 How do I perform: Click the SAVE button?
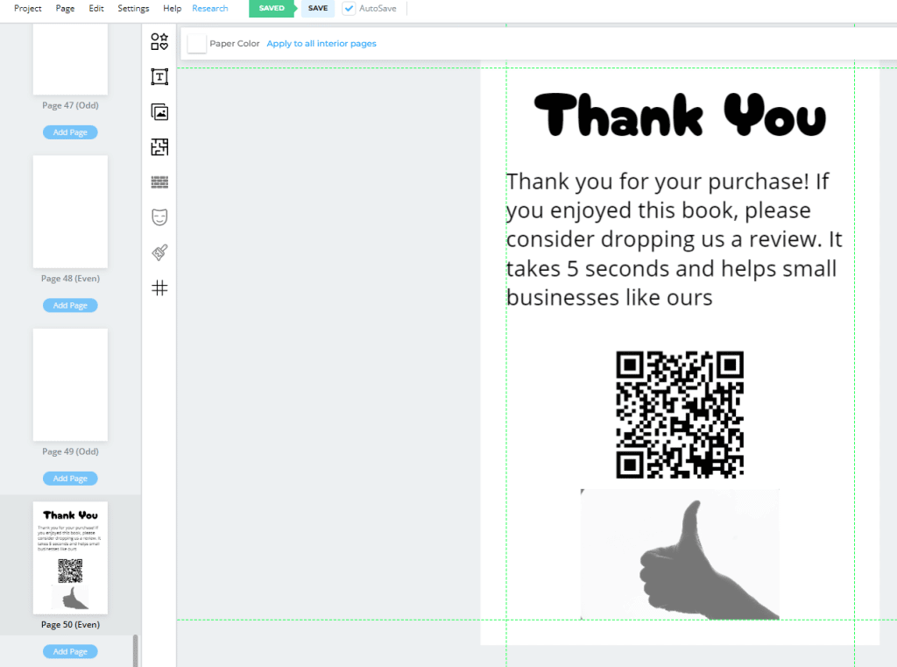pos(317,9)
